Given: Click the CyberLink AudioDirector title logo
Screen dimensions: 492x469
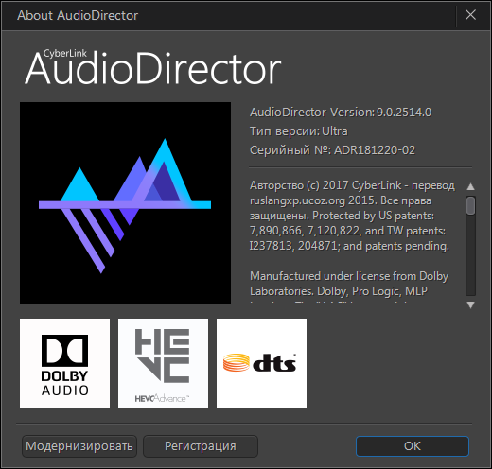Looking at the screenshot, I should point(153,67).
